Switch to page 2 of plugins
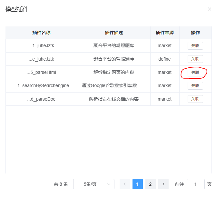 [x=150, y=184]
